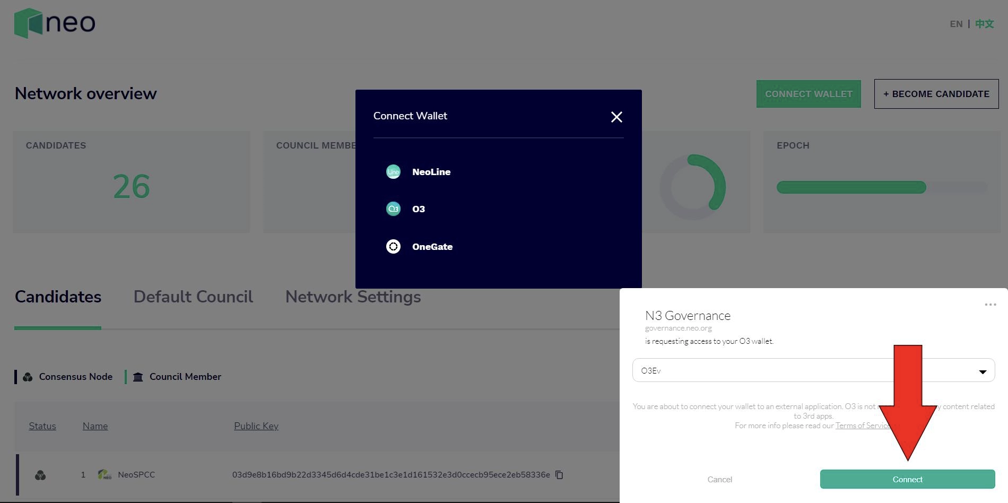Cancel the O3 wallet connection request

[719, 480]
